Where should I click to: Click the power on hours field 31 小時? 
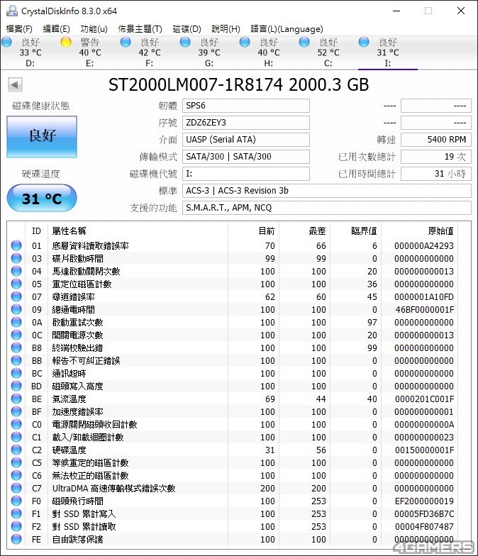436,174
